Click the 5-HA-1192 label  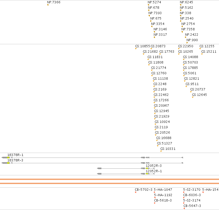(163, 195)
